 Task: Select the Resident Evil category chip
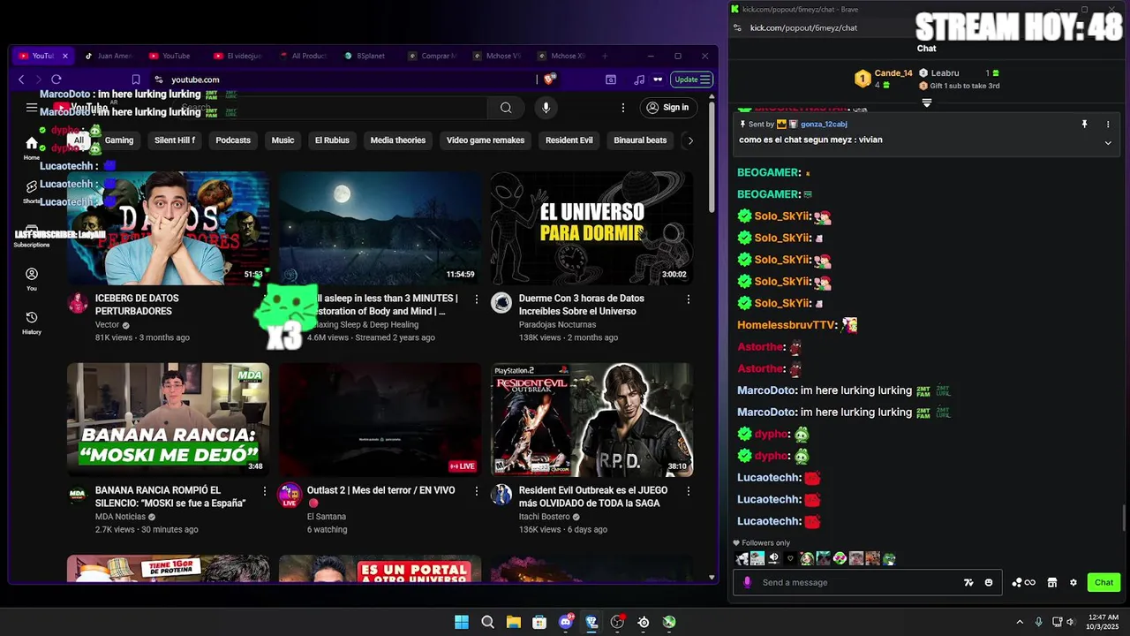pos(569,140)
